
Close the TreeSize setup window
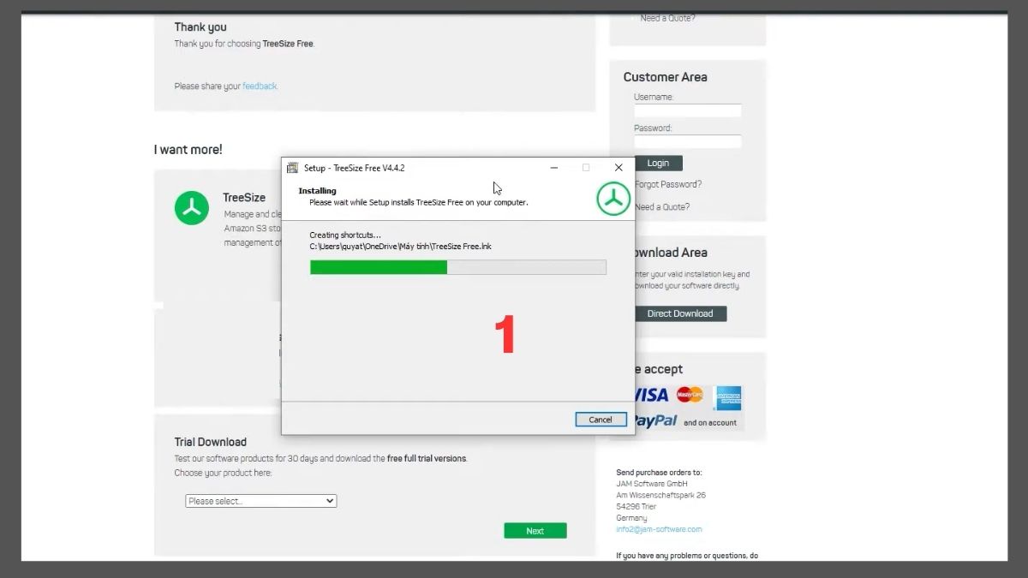[x=619, y=168]
